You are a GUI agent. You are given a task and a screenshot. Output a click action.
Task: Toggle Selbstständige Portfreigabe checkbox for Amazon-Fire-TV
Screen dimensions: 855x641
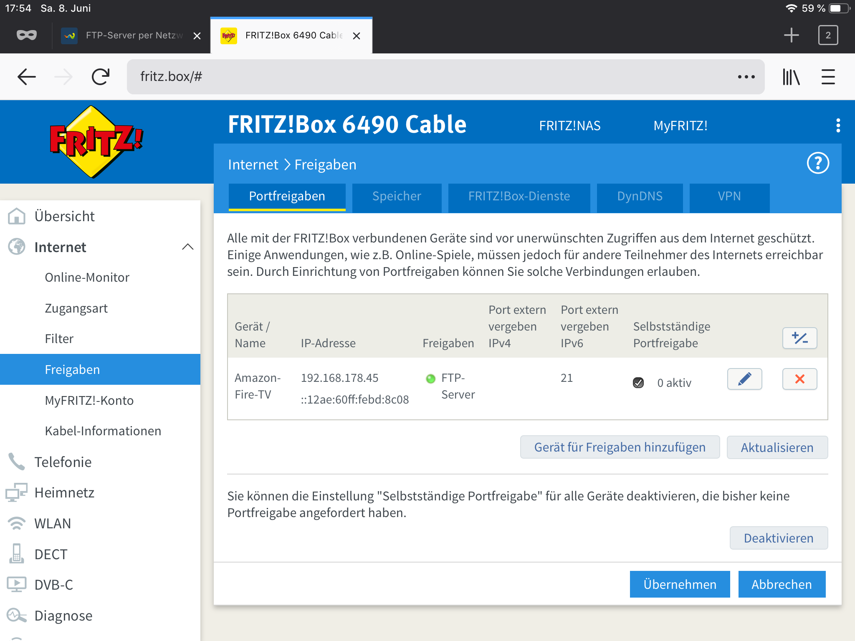pyautogui.click(x=638, y=383)
